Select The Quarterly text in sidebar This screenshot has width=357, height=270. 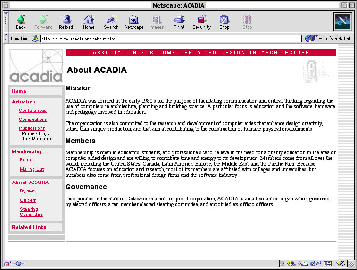[37, 138]
